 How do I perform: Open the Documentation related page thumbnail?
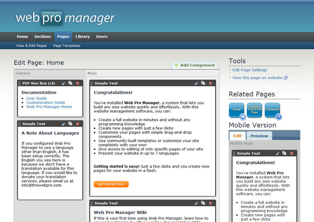[272, 110]
